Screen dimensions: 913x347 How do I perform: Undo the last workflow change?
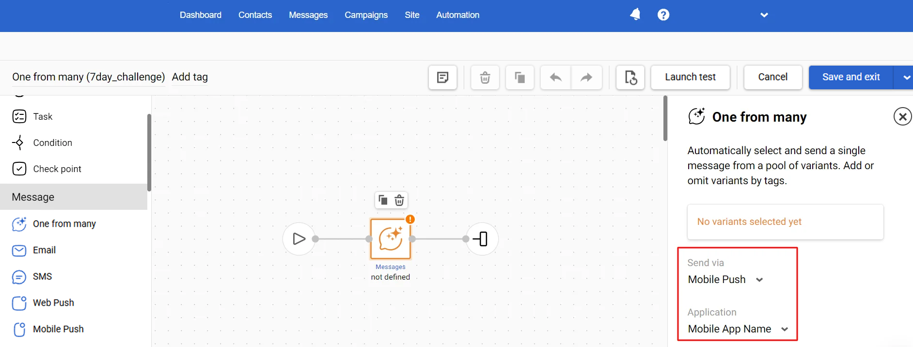[x=556, y=78]
